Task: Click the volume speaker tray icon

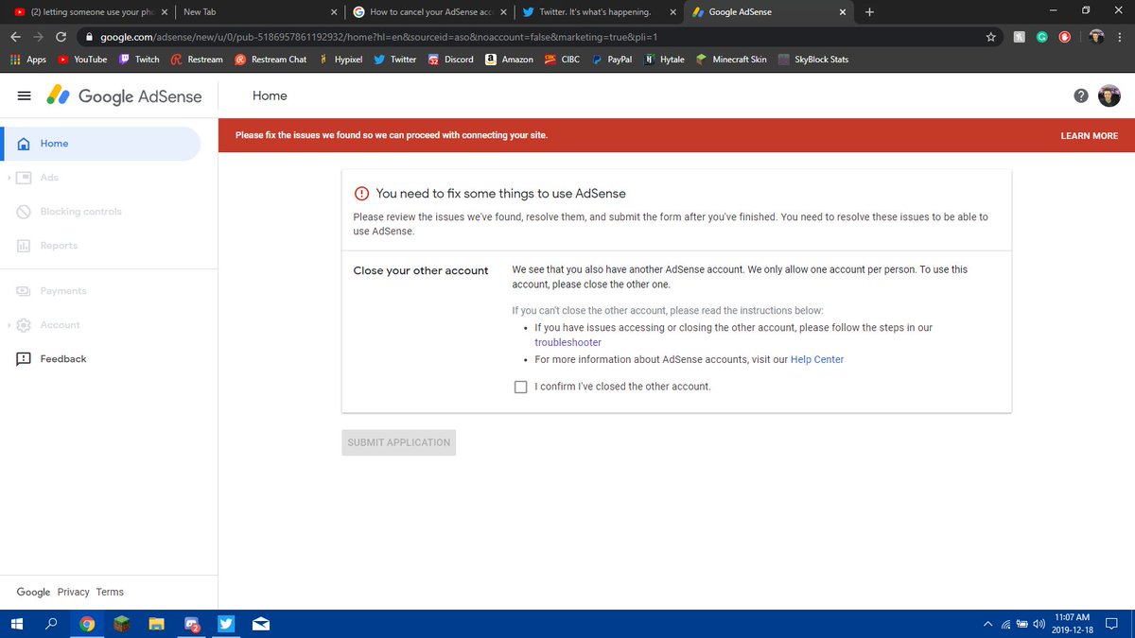Action: (x=1039, y=624)
